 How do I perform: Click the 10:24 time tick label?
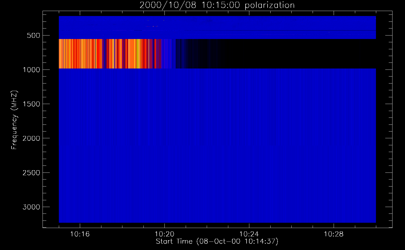[249, 234]
